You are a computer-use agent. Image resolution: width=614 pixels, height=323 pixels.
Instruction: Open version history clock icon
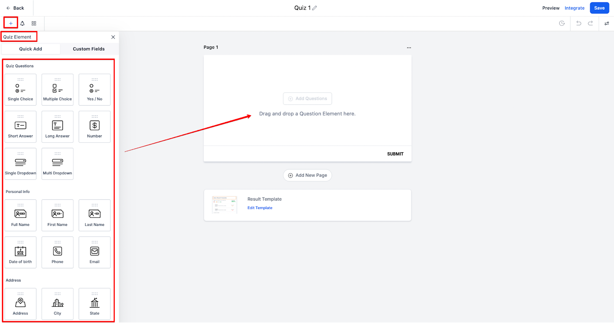562,23
